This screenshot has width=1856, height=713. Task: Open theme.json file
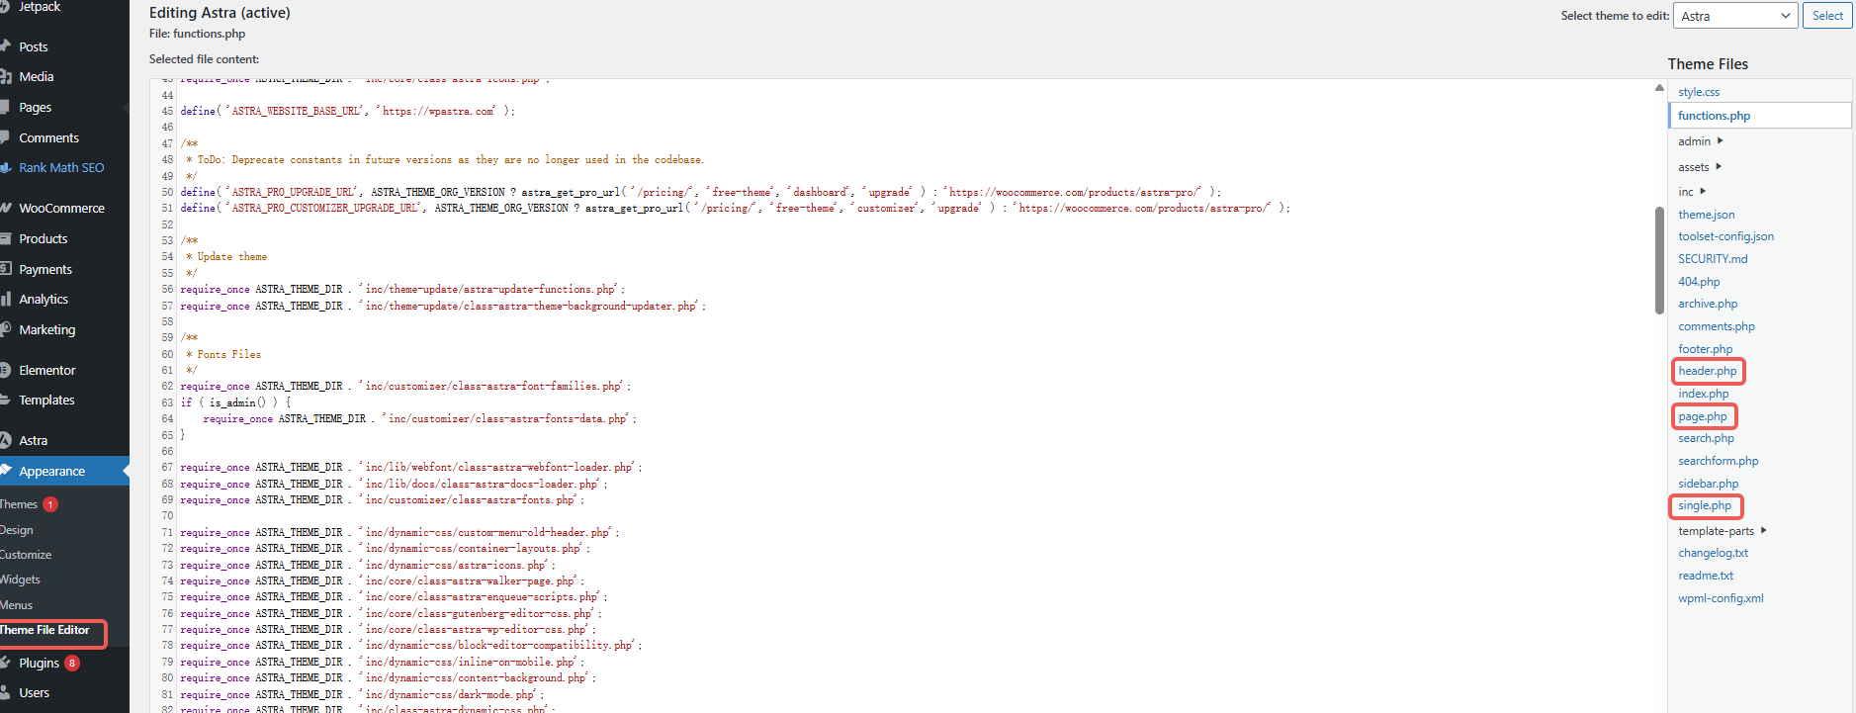click(x=1706, y=215)
